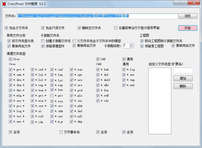Toggle the 包含子文件夹 checkbox
The image size is (202, 148).
[7, 28]
